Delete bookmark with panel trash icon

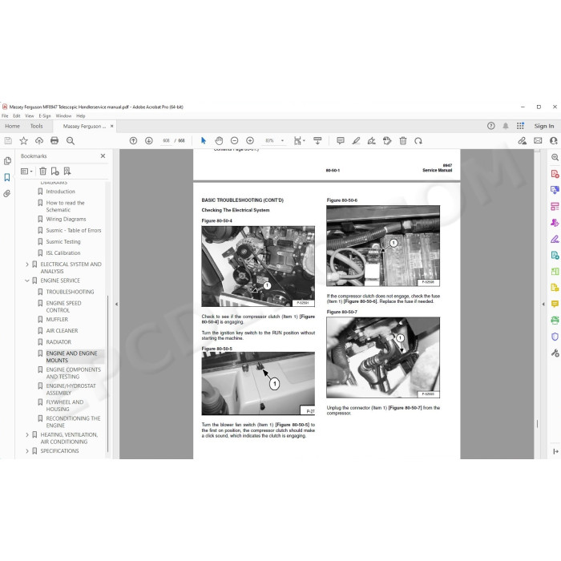coord(43,171)
